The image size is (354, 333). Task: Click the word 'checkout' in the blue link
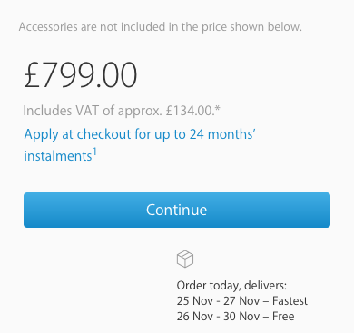[x=104, y=134]
